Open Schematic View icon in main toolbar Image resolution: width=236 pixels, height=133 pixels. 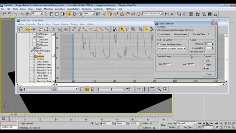[x=191, y=14]
